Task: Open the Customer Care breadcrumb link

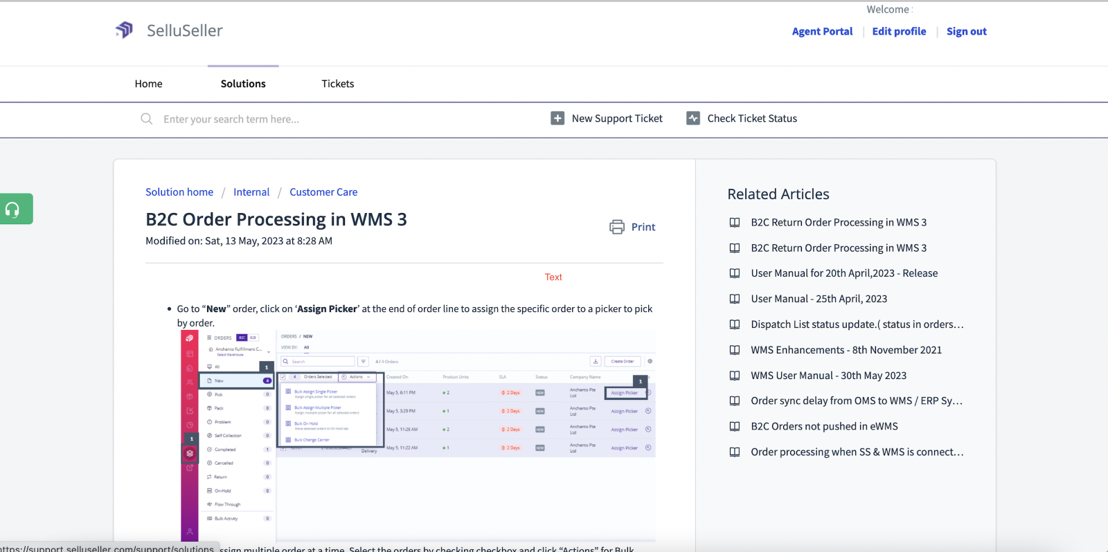Action: (x=323, y=192)
